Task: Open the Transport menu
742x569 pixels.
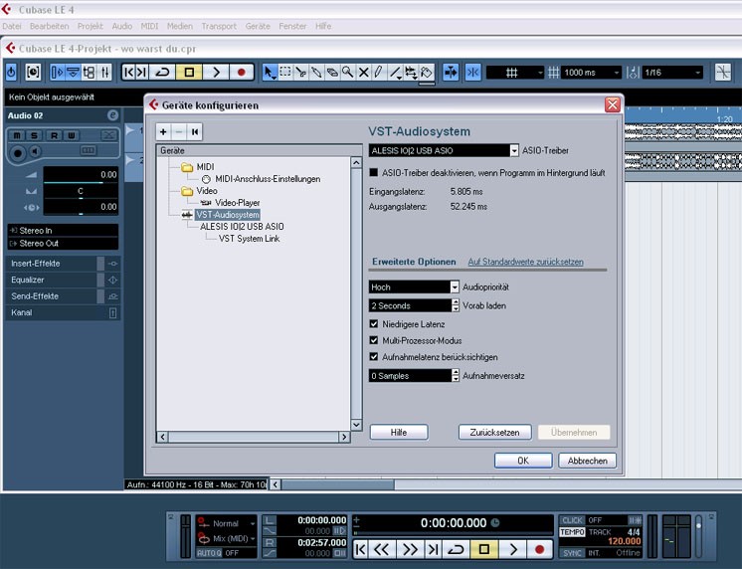Action: 219,26
